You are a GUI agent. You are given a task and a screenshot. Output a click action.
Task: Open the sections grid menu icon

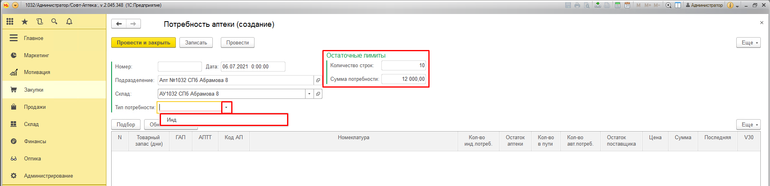(x=10, y=22)
